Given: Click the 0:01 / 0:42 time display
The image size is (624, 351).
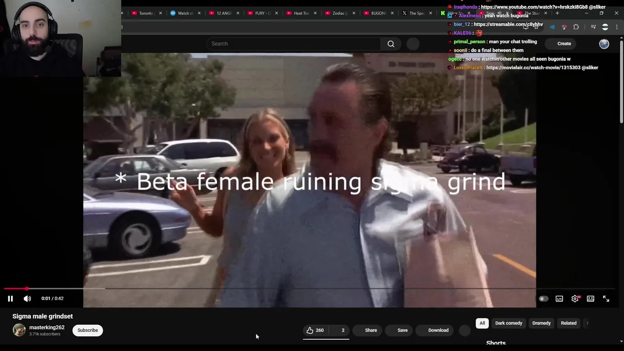Looking at the screenshot, I should point(52,298).
